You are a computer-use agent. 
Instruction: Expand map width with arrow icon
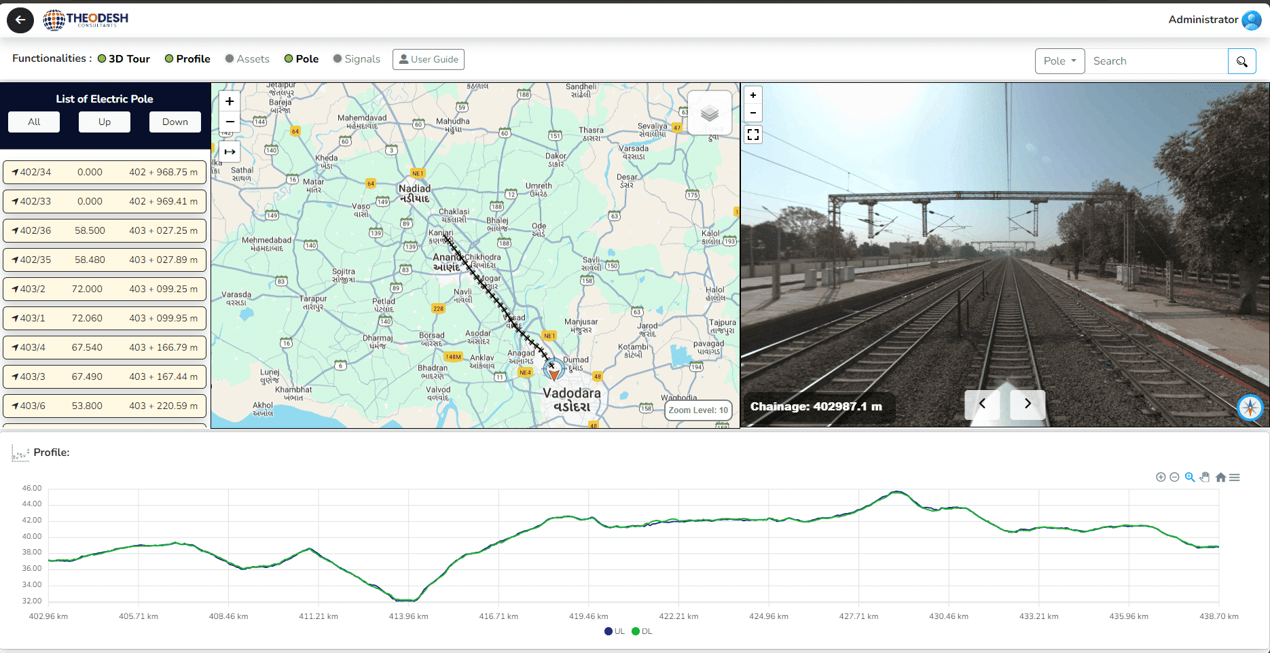pos(230,152)
